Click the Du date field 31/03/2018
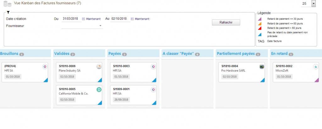Image resolution: width=322 pixels, height=129 pixels. click(x=71, y=19)
